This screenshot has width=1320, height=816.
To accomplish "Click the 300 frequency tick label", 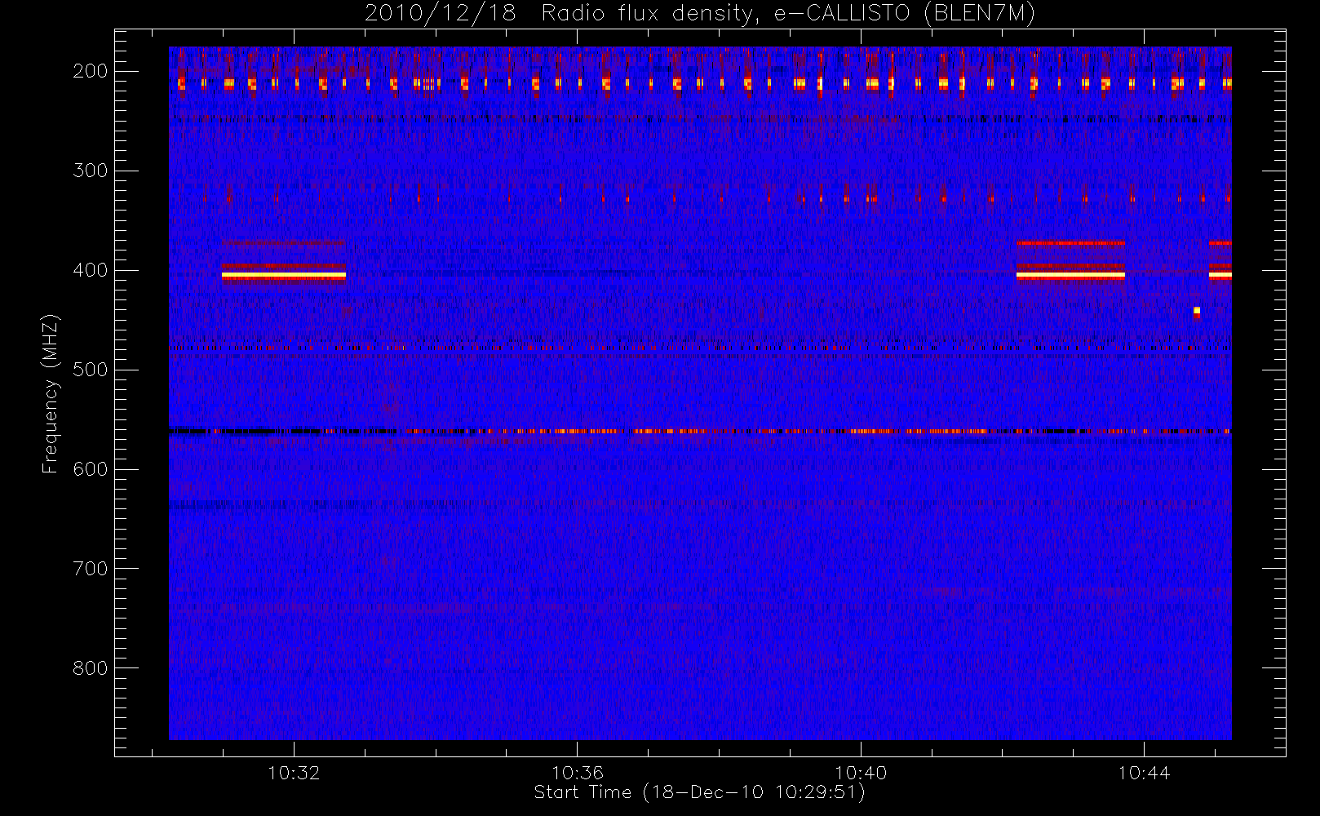I will pyautogui.click(x=91, y=171).
